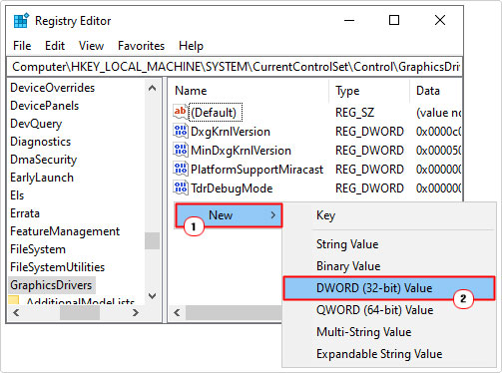This screenshot has height=373, width=502.
Task: Select the (Default) value entry
Action: tap(216, 113)
